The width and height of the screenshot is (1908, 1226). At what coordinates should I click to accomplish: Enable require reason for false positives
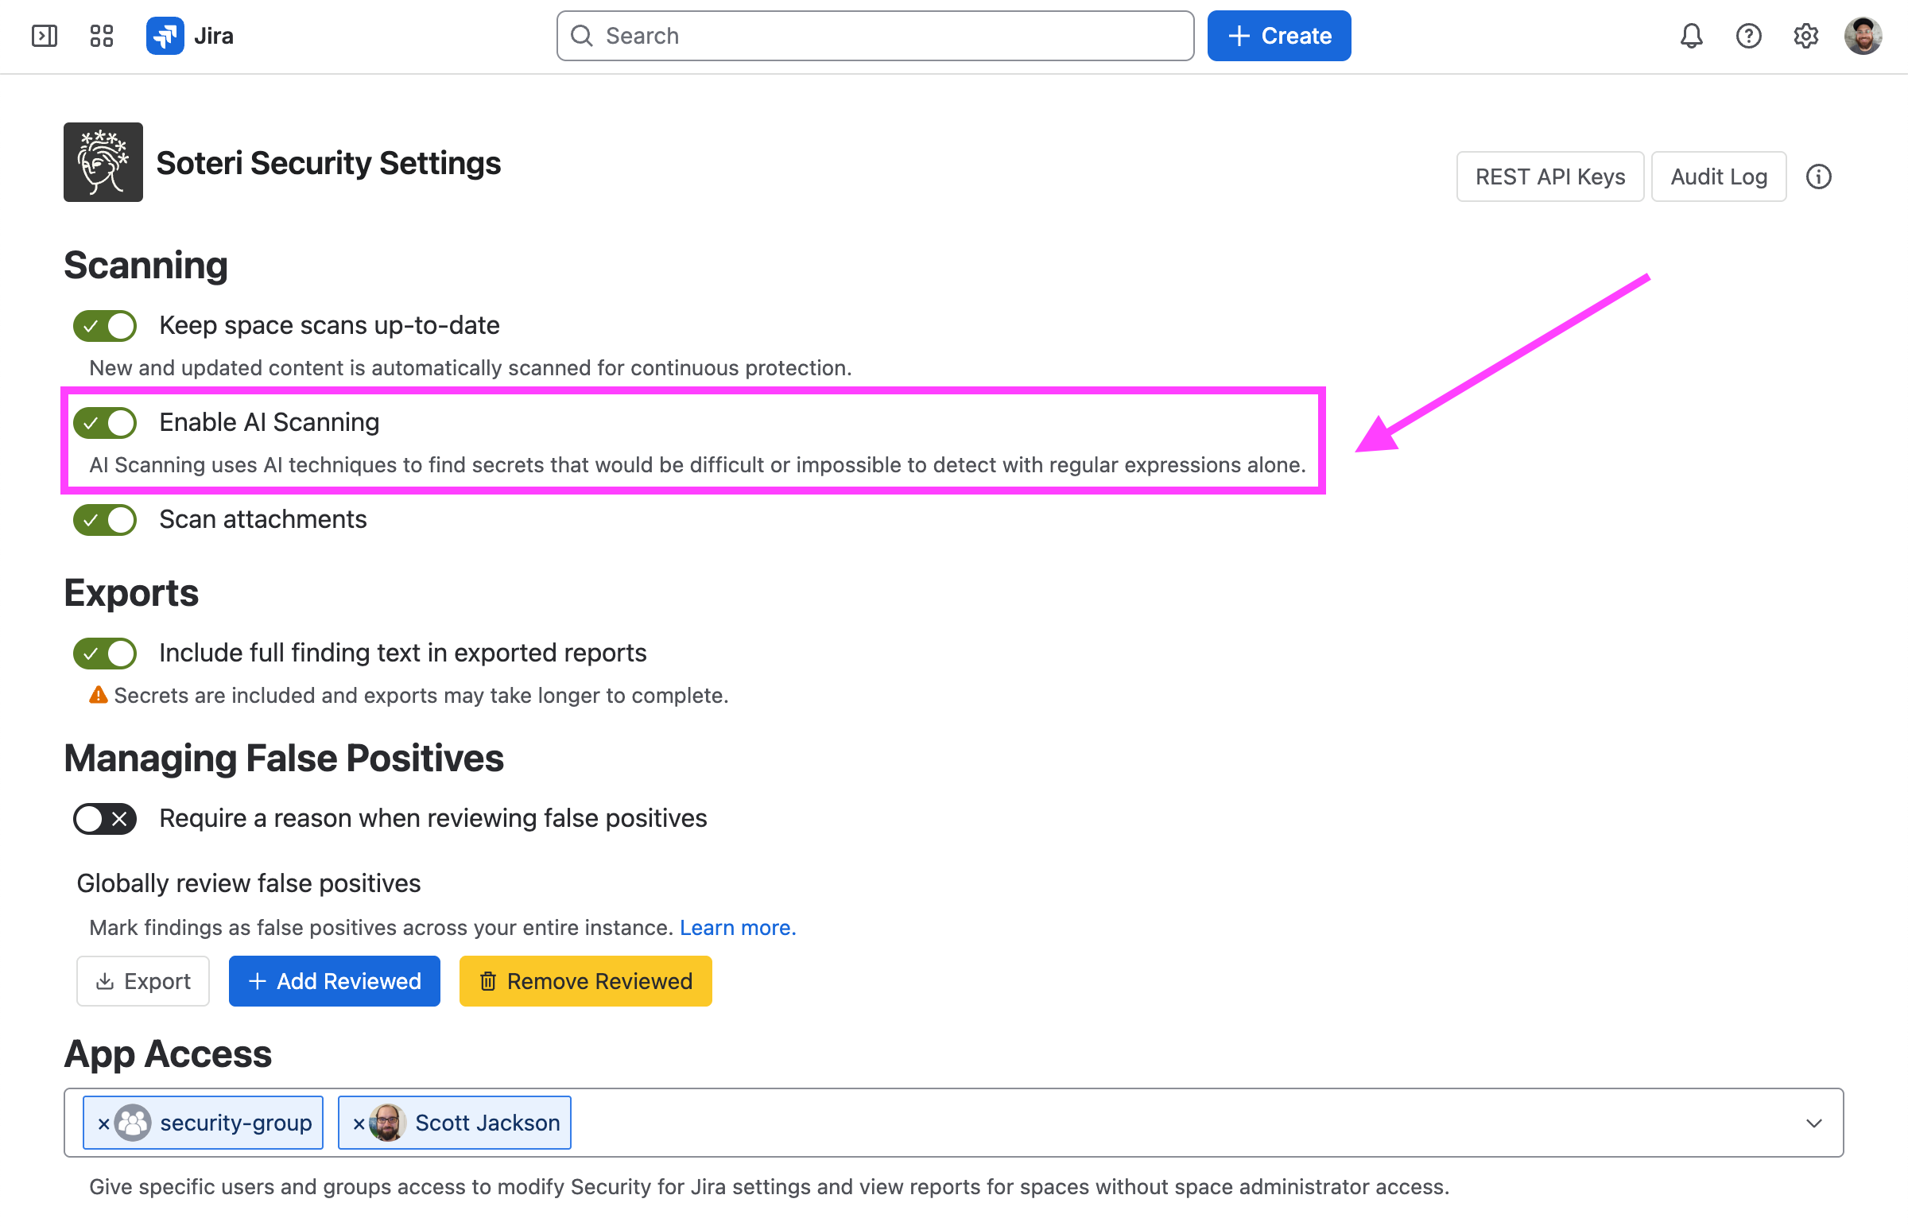coord(104,818)
